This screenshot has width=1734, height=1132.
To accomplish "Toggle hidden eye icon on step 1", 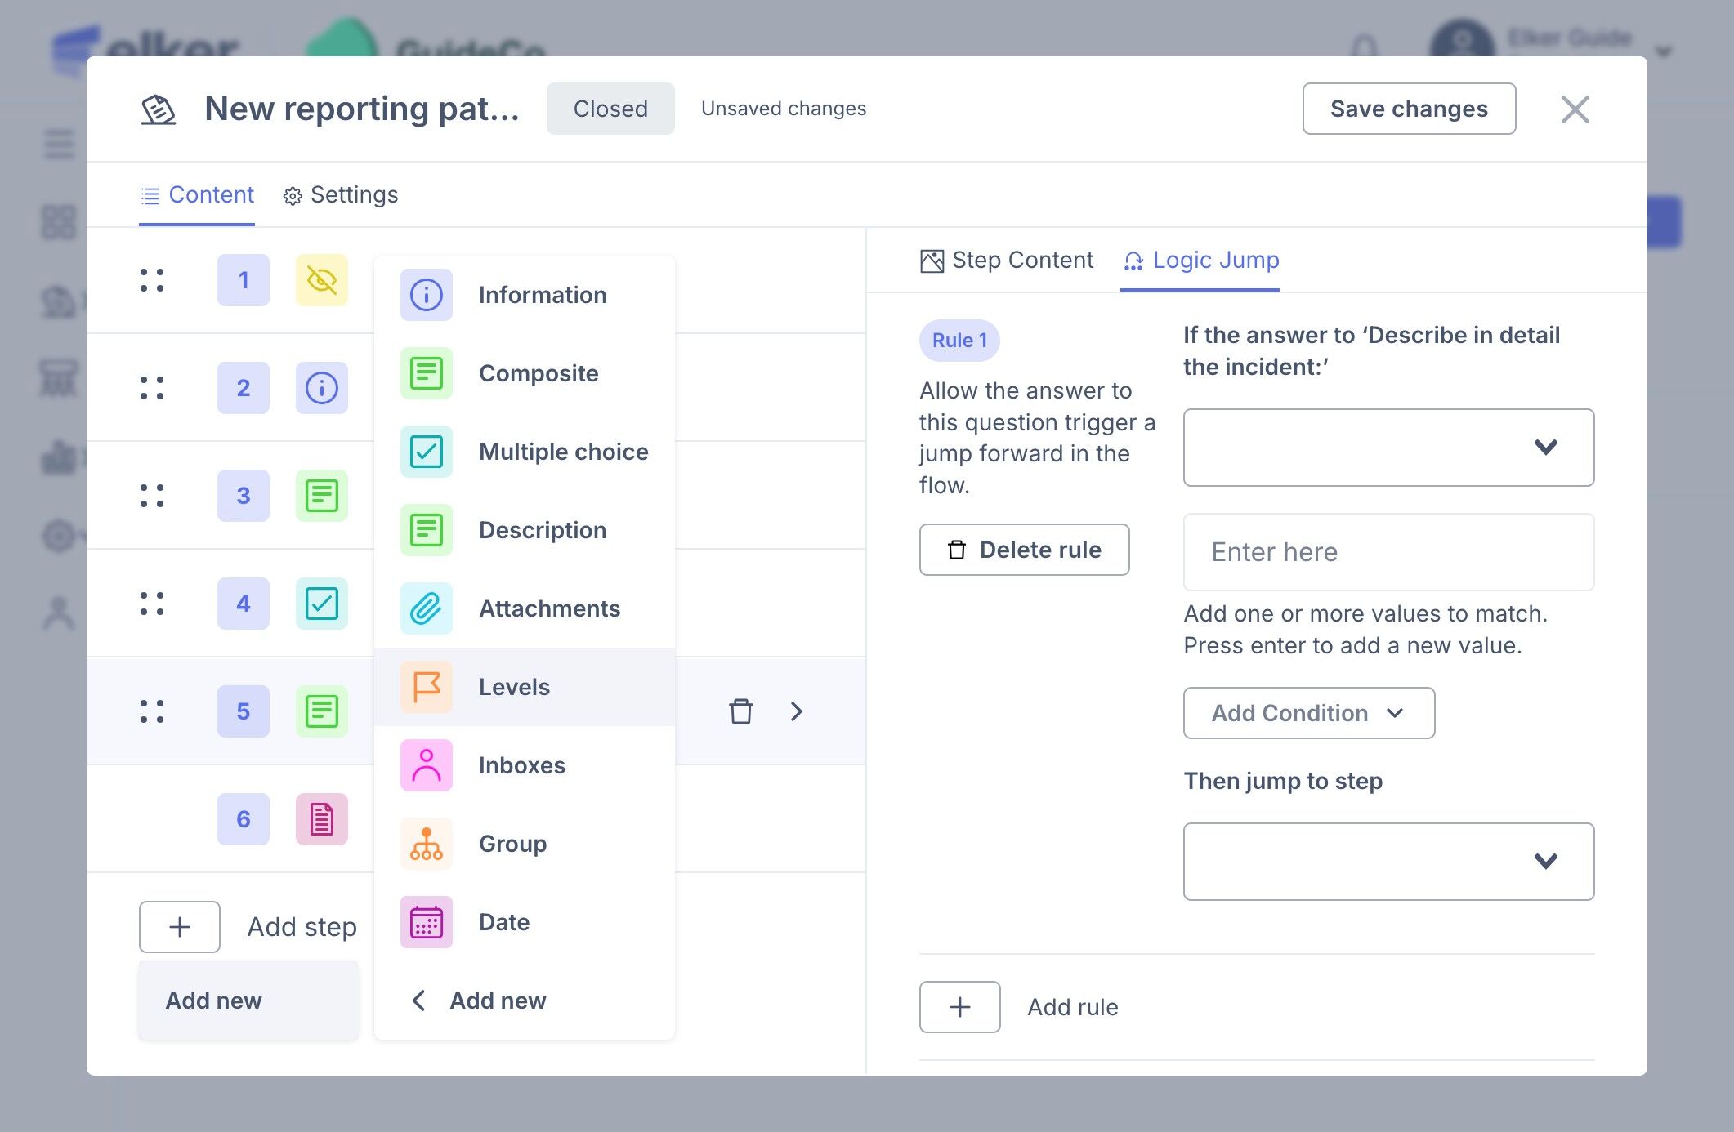I will click(321, 280).
